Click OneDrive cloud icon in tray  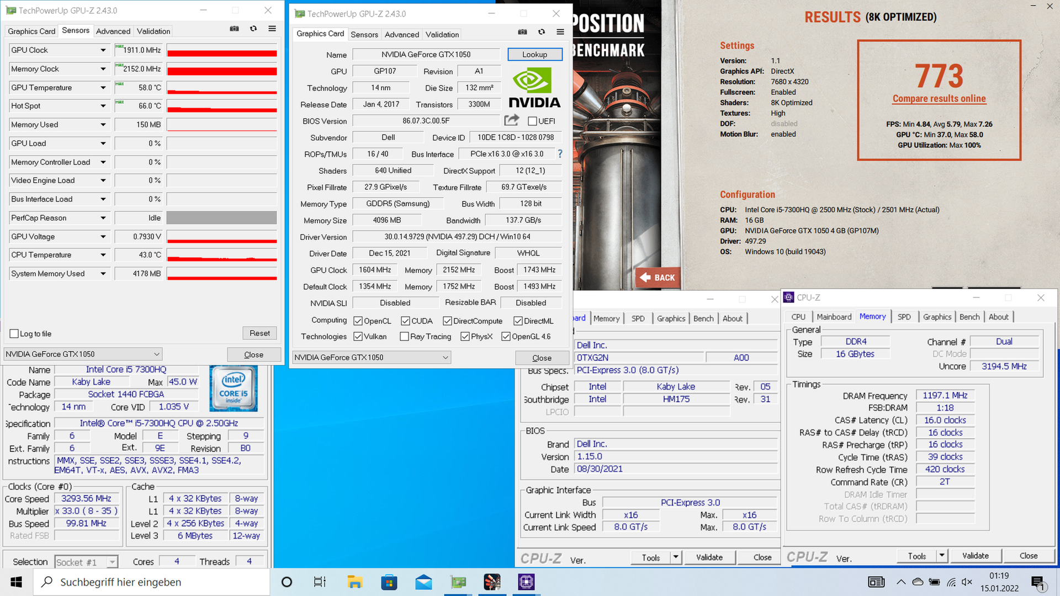918,582
